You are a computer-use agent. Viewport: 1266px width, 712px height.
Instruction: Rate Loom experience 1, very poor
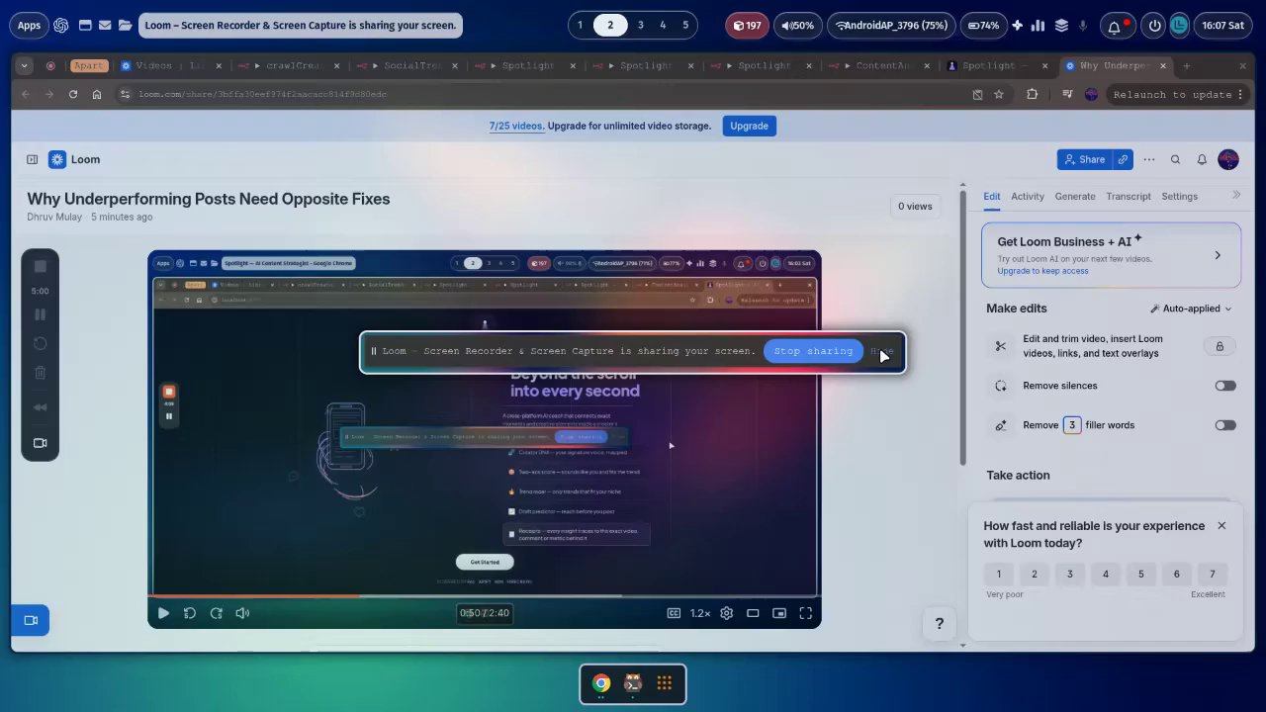pyautogui.click(x=999, y=574)
